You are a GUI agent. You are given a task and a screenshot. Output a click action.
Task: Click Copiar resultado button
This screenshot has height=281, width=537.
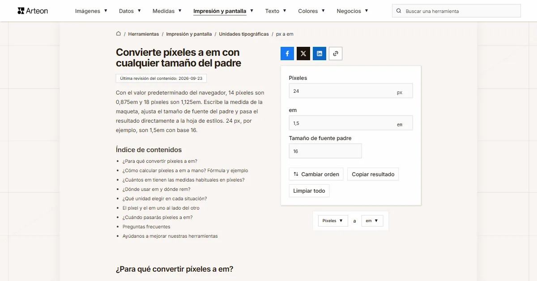[x=373, y=174]
